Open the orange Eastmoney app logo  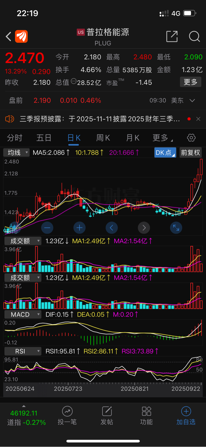tap(21, 37)
